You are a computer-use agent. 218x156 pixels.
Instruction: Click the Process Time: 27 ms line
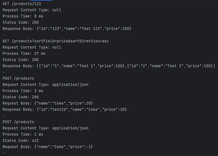(x=24, y=53)
